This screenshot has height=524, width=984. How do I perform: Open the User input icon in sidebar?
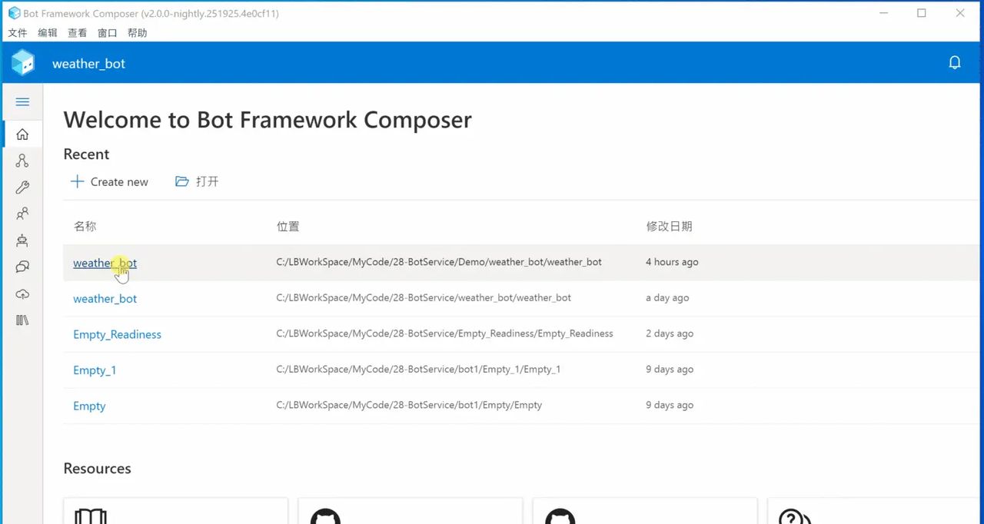[22, 214]
